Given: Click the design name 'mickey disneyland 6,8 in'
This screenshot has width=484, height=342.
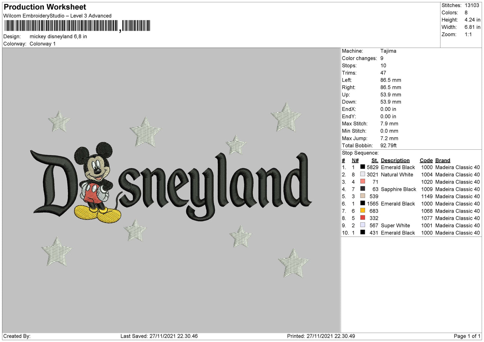Looking at the screenshot, I should (x=58, y=37).
